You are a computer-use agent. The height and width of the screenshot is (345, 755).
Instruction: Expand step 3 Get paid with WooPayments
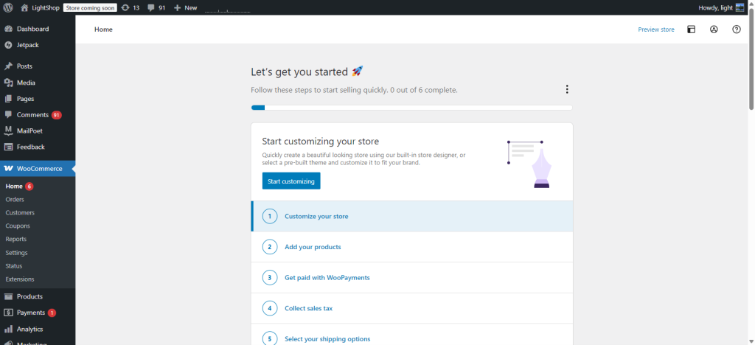pos(411,278)
